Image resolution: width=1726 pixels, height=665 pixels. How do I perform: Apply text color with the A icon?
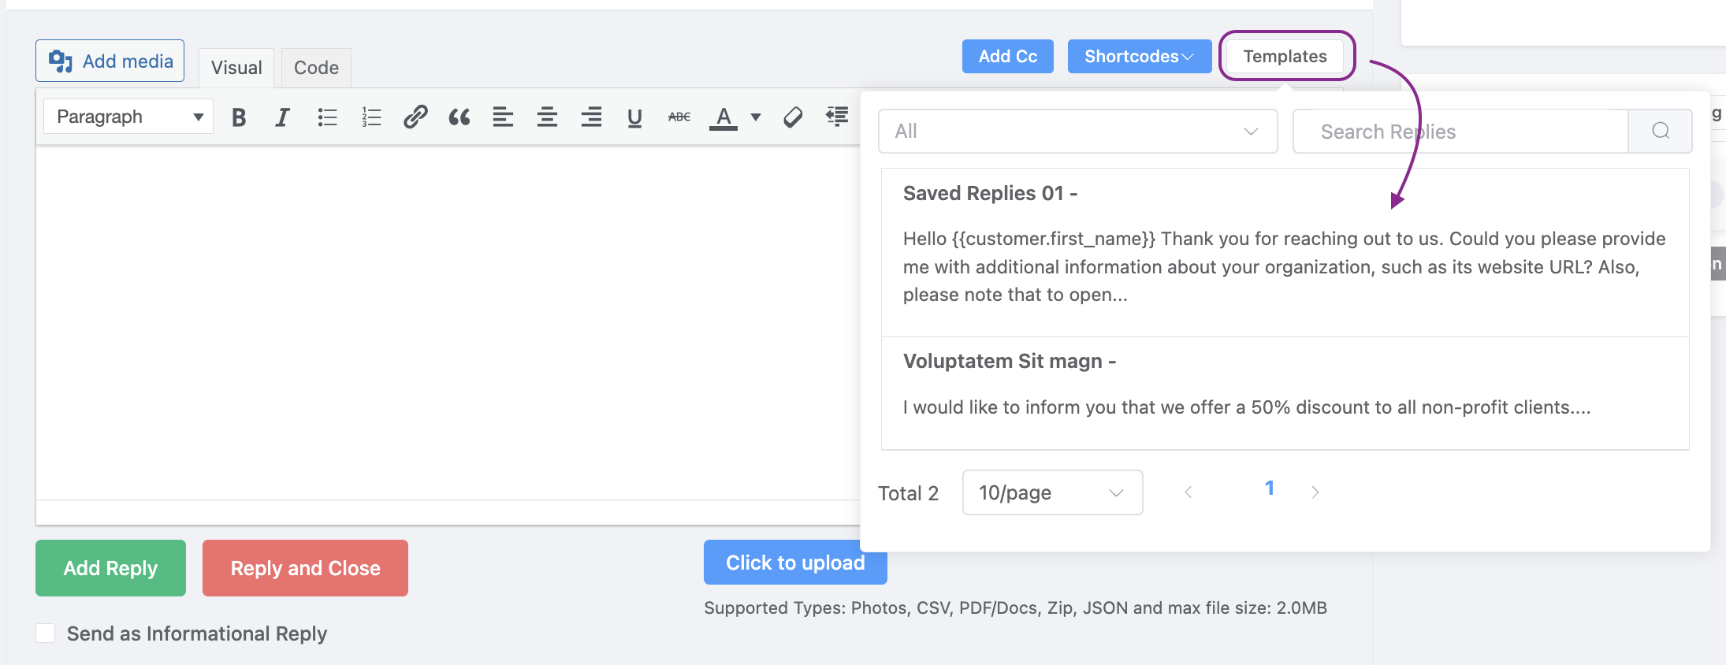(724, 117)
